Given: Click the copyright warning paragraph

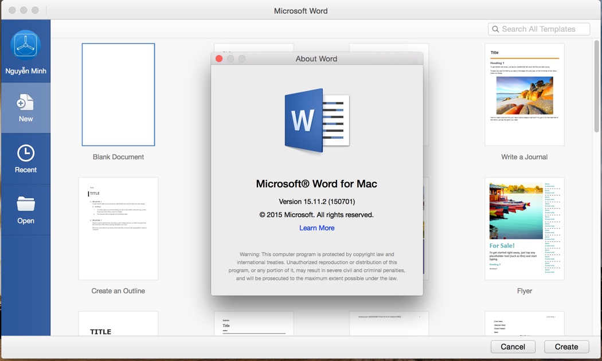Looking at the screenshot, I should 316,266.
